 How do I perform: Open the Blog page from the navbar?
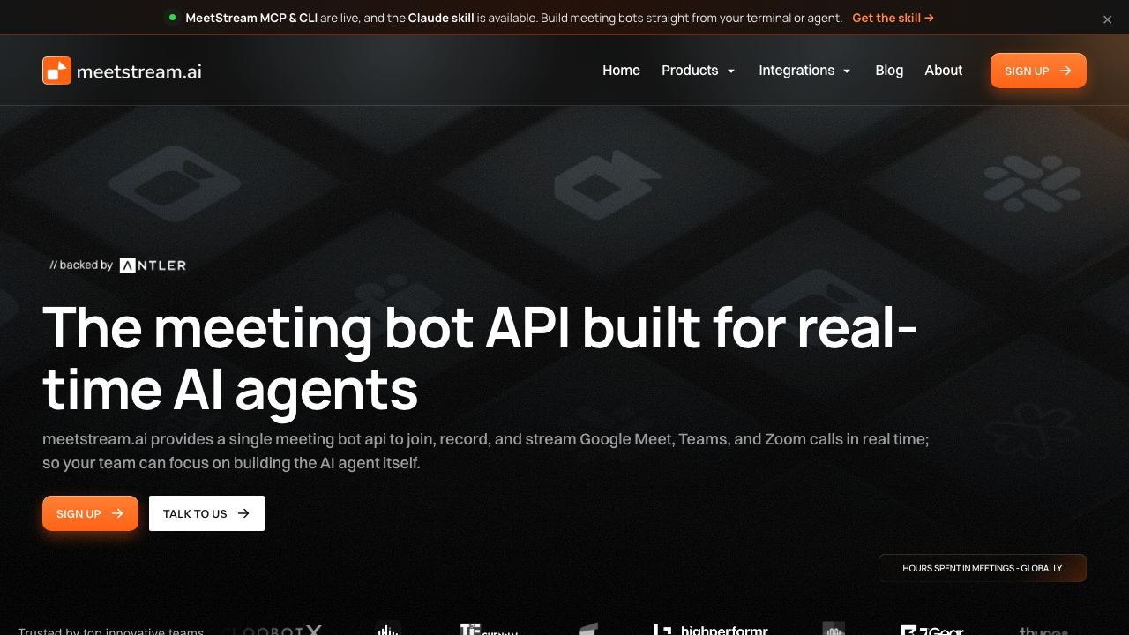coord(889,71)
